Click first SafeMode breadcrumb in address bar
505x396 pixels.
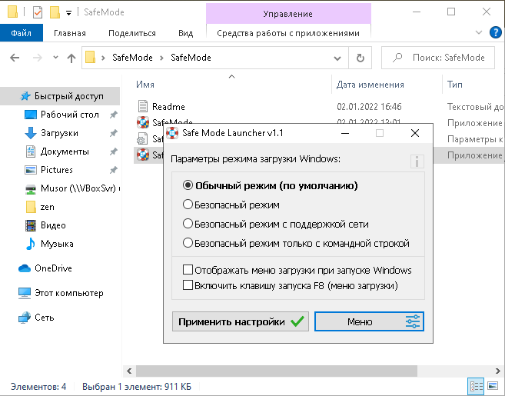point(132,58)
